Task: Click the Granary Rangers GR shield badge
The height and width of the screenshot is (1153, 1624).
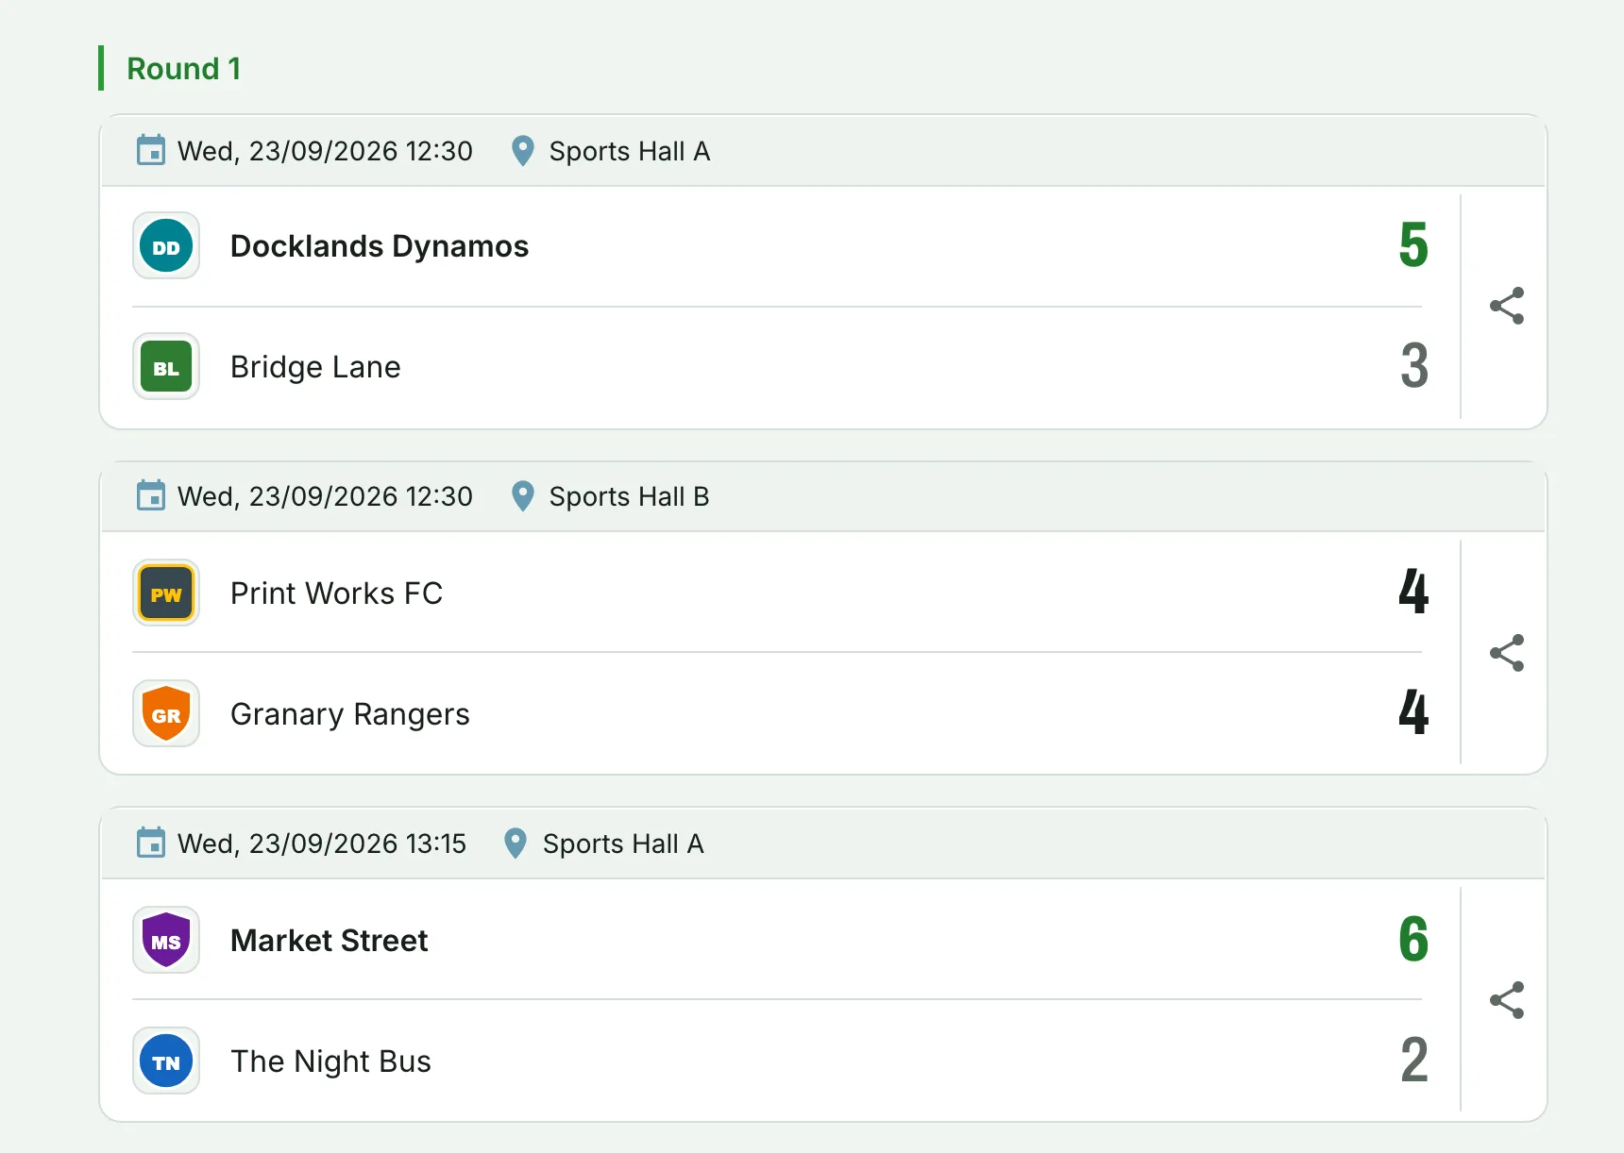Action: coord(166,714)
